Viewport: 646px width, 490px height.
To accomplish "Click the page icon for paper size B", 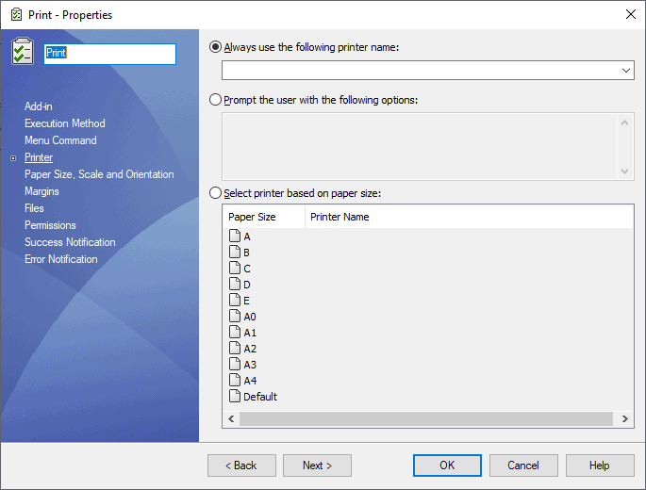I will click(x=235, y=252).
